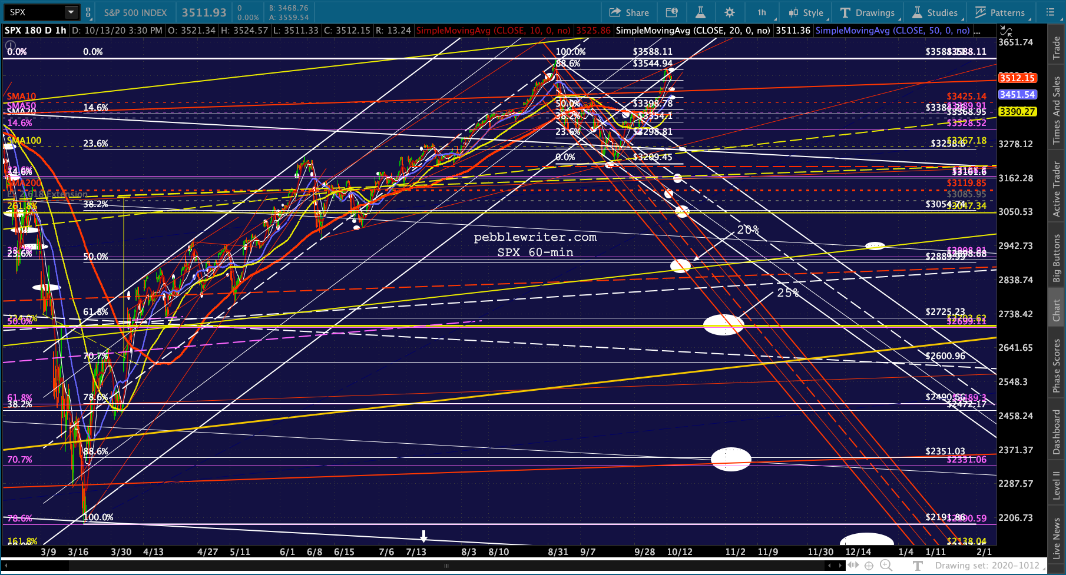Click the high value H: 3524.57
1066x575 pixels.
coord(244,31)
